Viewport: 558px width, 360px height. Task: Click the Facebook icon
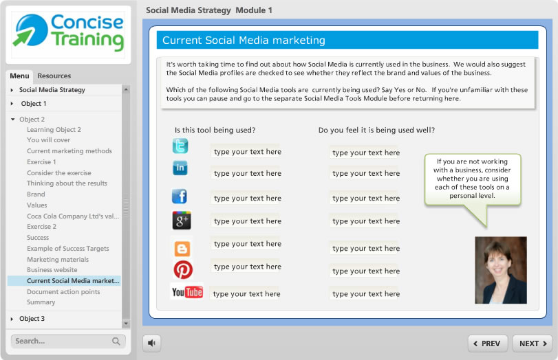point(180,196)
